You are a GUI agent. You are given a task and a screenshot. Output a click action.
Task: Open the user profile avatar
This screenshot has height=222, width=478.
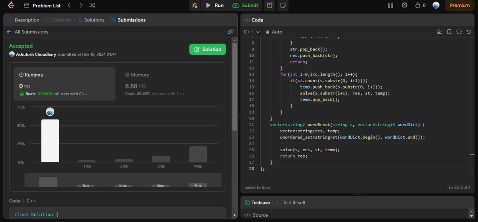[436, 6]
